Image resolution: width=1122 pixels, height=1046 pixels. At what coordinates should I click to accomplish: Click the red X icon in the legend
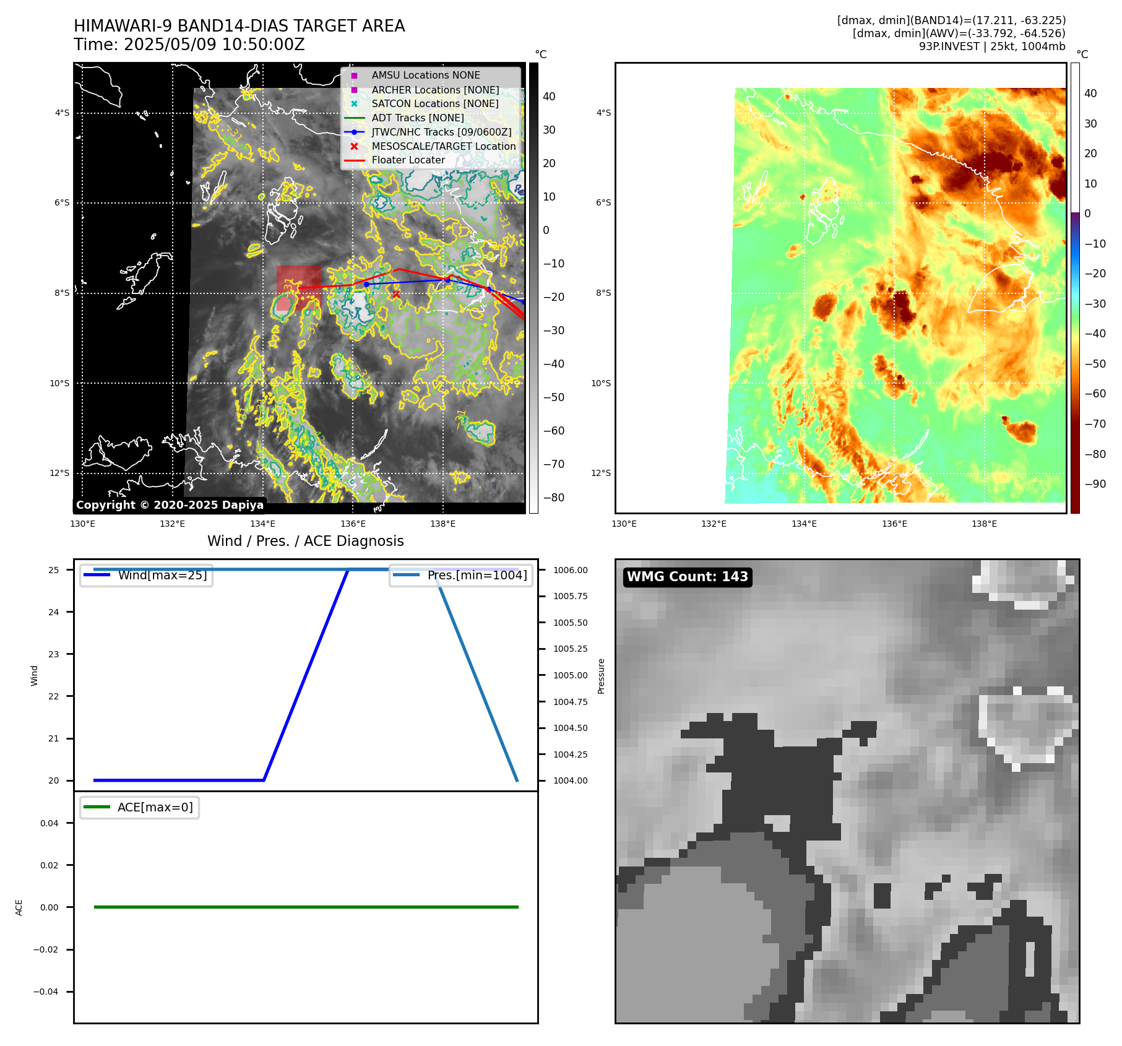(x=354, y=147)
